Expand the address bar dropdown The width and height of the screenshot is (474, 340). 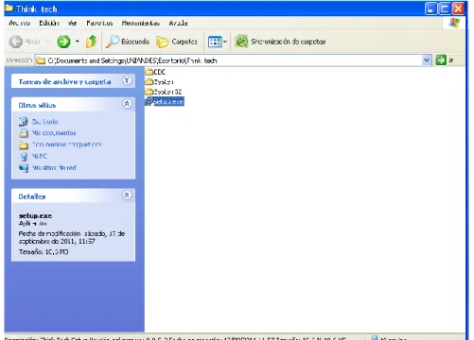point(427,60)
